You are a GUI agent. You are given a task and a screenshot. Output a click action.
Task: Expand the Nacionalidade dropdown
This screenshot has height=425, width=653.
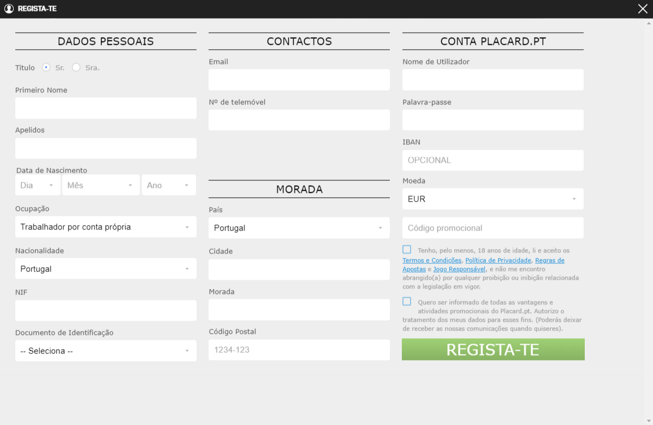(105, 269)
